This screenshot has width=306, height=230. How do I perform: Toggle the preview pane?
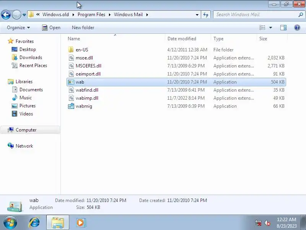(283, 28)
